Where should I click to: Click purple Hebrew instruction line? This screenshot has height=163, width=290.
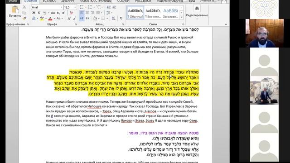[163, 133]
